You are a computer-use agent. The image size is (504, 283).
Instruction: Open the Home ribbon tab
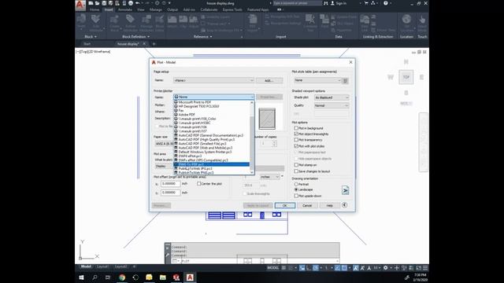[94, 9]
